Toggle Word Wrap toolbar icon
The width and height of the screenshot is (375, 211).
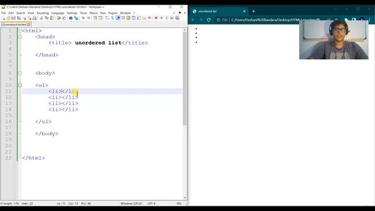coord(107,18)
